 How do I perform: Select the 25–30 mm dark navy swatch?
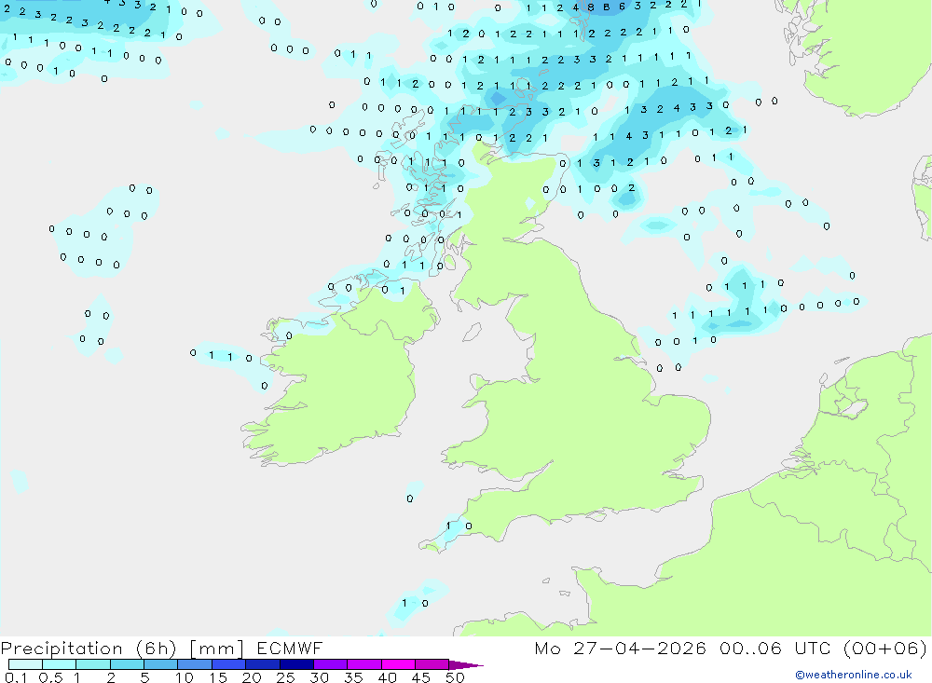296,664
